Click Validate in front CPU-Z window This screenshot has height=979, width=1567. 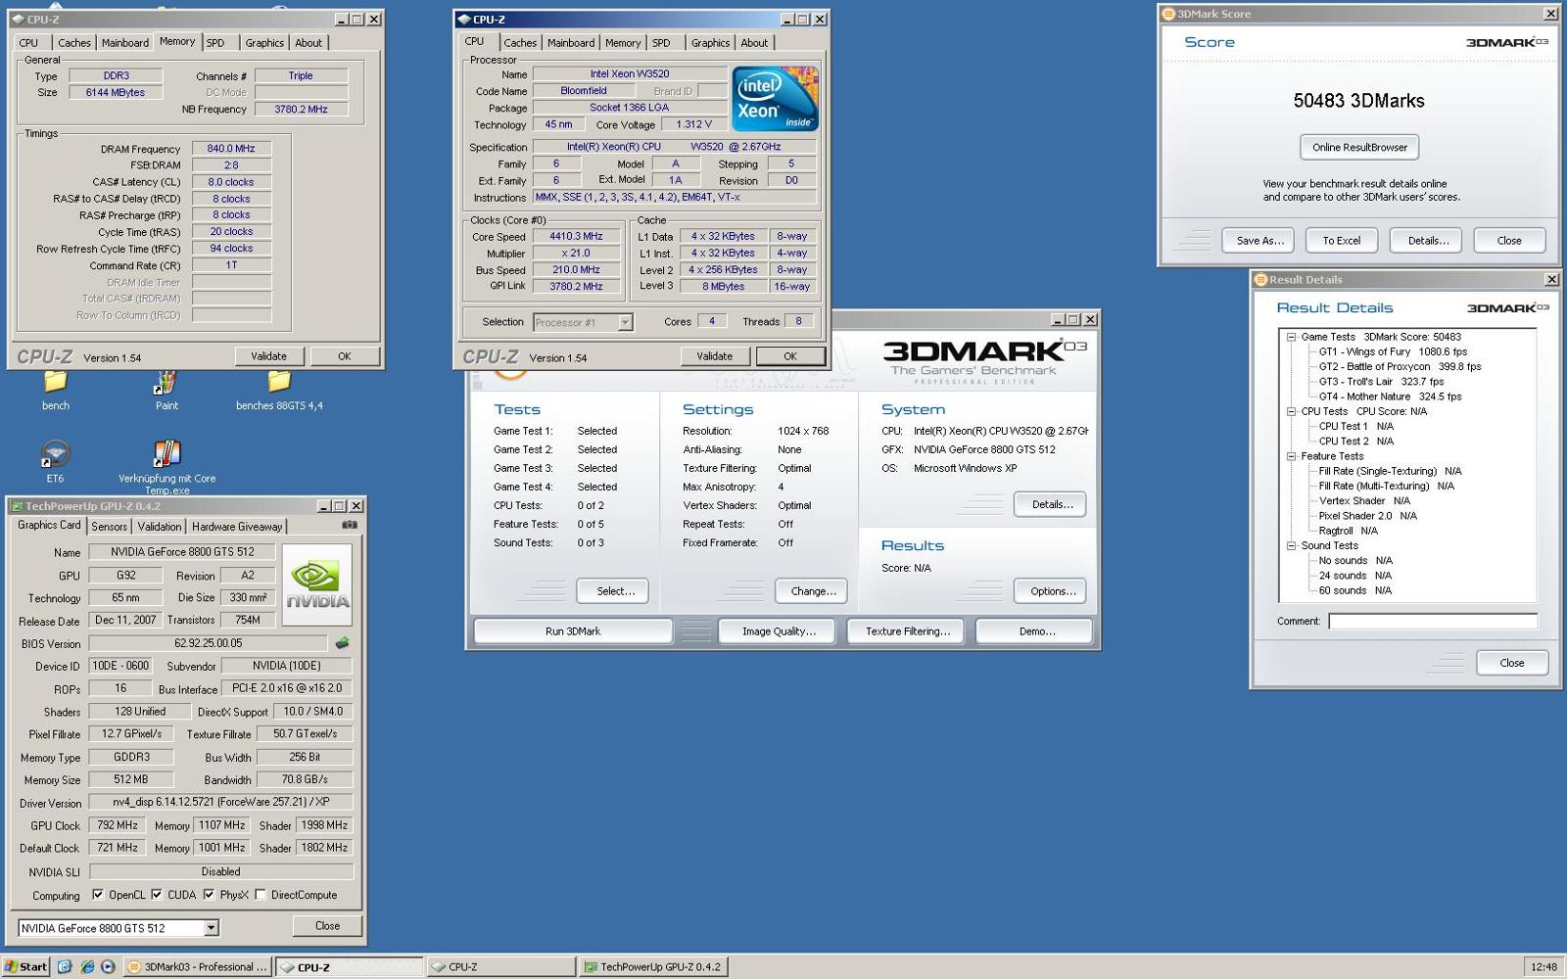coord(714,356)
